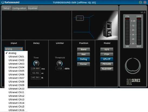Click the Turbosound logo in title bar
Viewport: 148px width, 112px height.
point(11,2)
